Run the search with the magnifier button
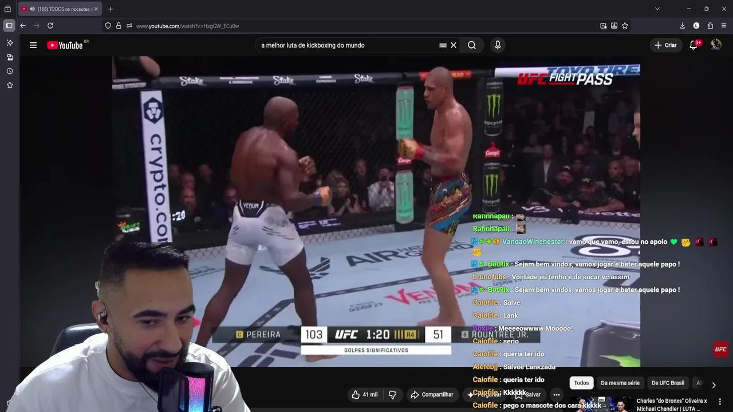Screen dimensions: 733x412 pos(472,45)
